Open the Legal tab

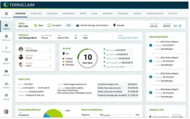click(94, 13)
